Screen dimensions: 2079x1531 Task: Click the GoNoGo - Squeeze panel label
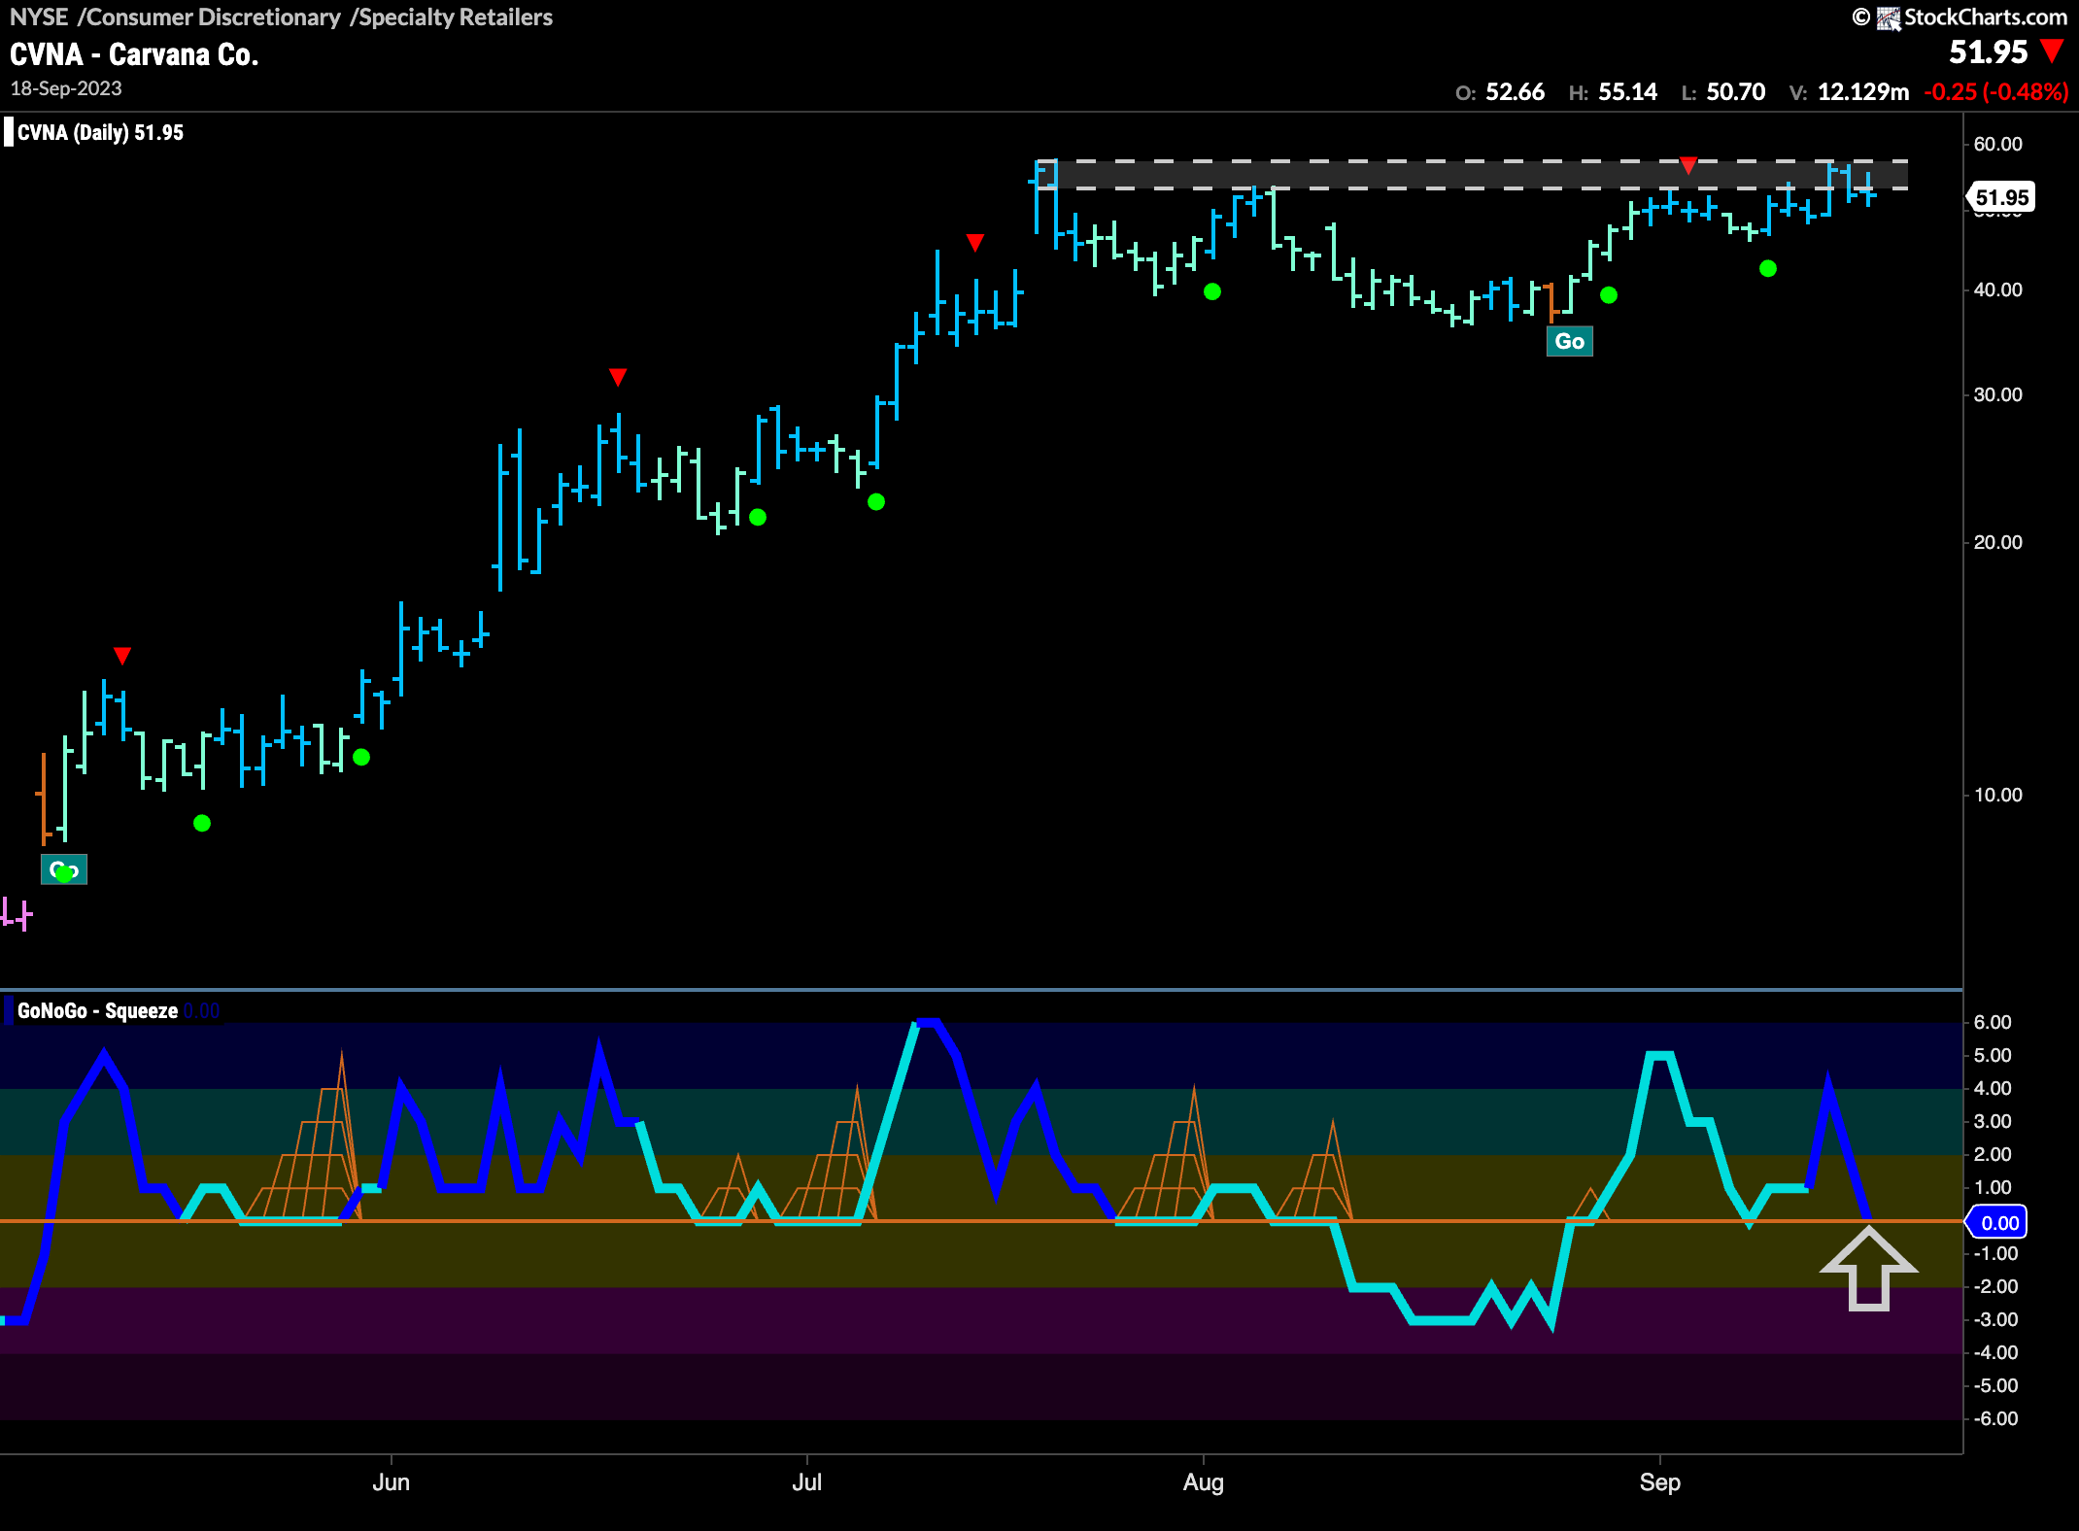pos(97,1011)
